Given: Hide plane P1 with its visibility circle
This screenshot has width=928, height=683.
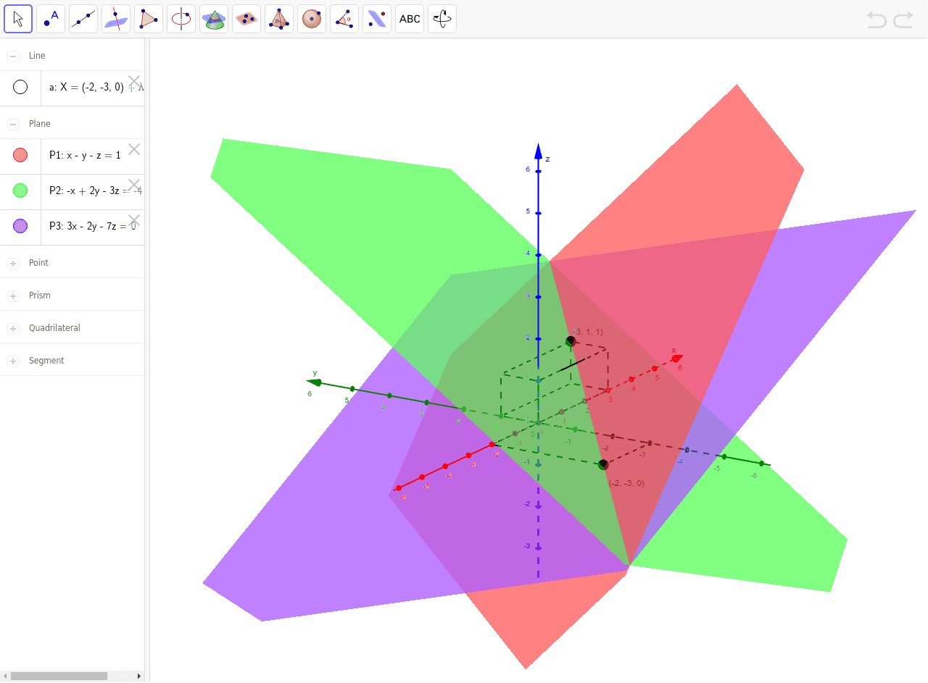Looking at the screenshot, I should [20, 154].
